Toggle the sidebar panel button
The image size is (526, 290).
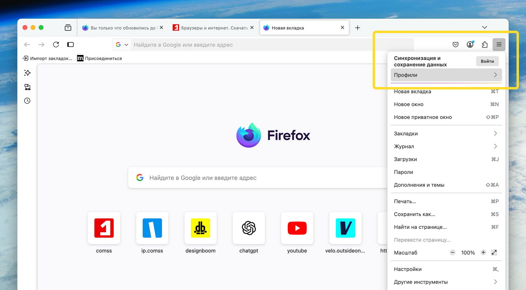[x=70, y=44]
